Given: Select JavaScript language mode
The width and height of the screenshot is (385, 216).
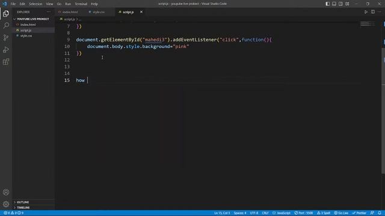Looking at the screenshot, I should tap(282, 213).
